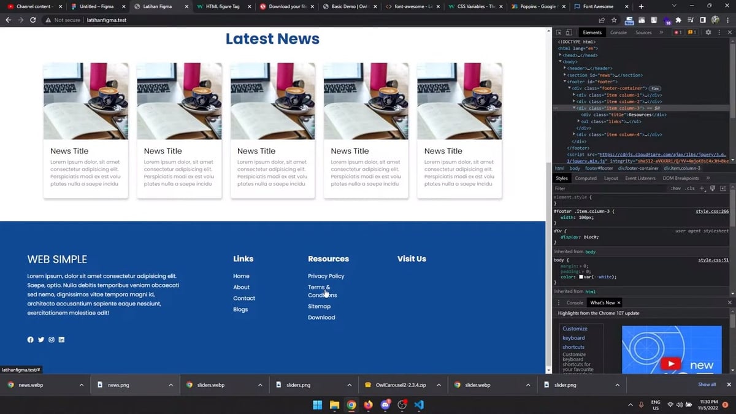Viewport: 736px width, 414px height.
Task: Open Firefox from taskbar
Action: [368, 405]
